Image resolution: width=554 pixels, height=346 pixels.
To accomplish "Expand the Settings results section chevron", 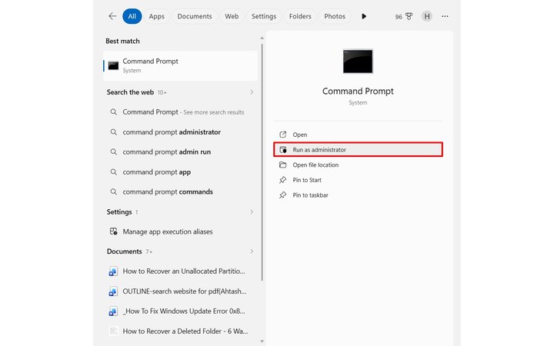I will click(x=252, y=212).
